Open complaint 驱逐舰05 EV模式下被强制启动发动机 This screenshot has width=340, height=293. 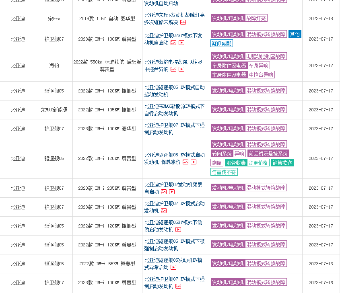click(x=174, y=245)
